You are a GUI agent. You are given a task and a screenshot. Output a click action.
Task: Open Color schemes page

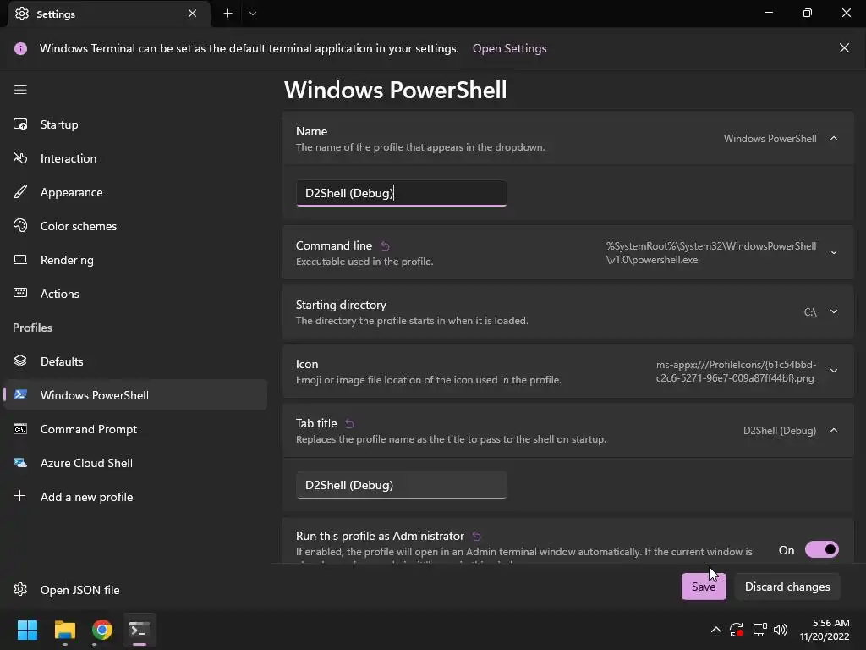tap(135, 225)
